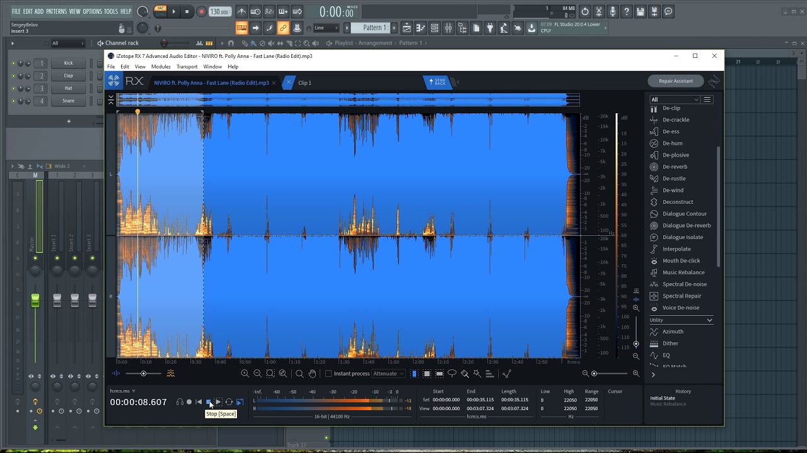807x453 pixels.
Task: Switch to the Clip 1 tab
Action: pyautogui.click(x=305, y=82)
